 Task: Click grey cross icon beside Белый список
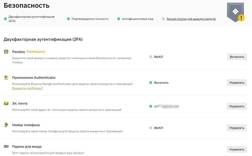(163, 19)
